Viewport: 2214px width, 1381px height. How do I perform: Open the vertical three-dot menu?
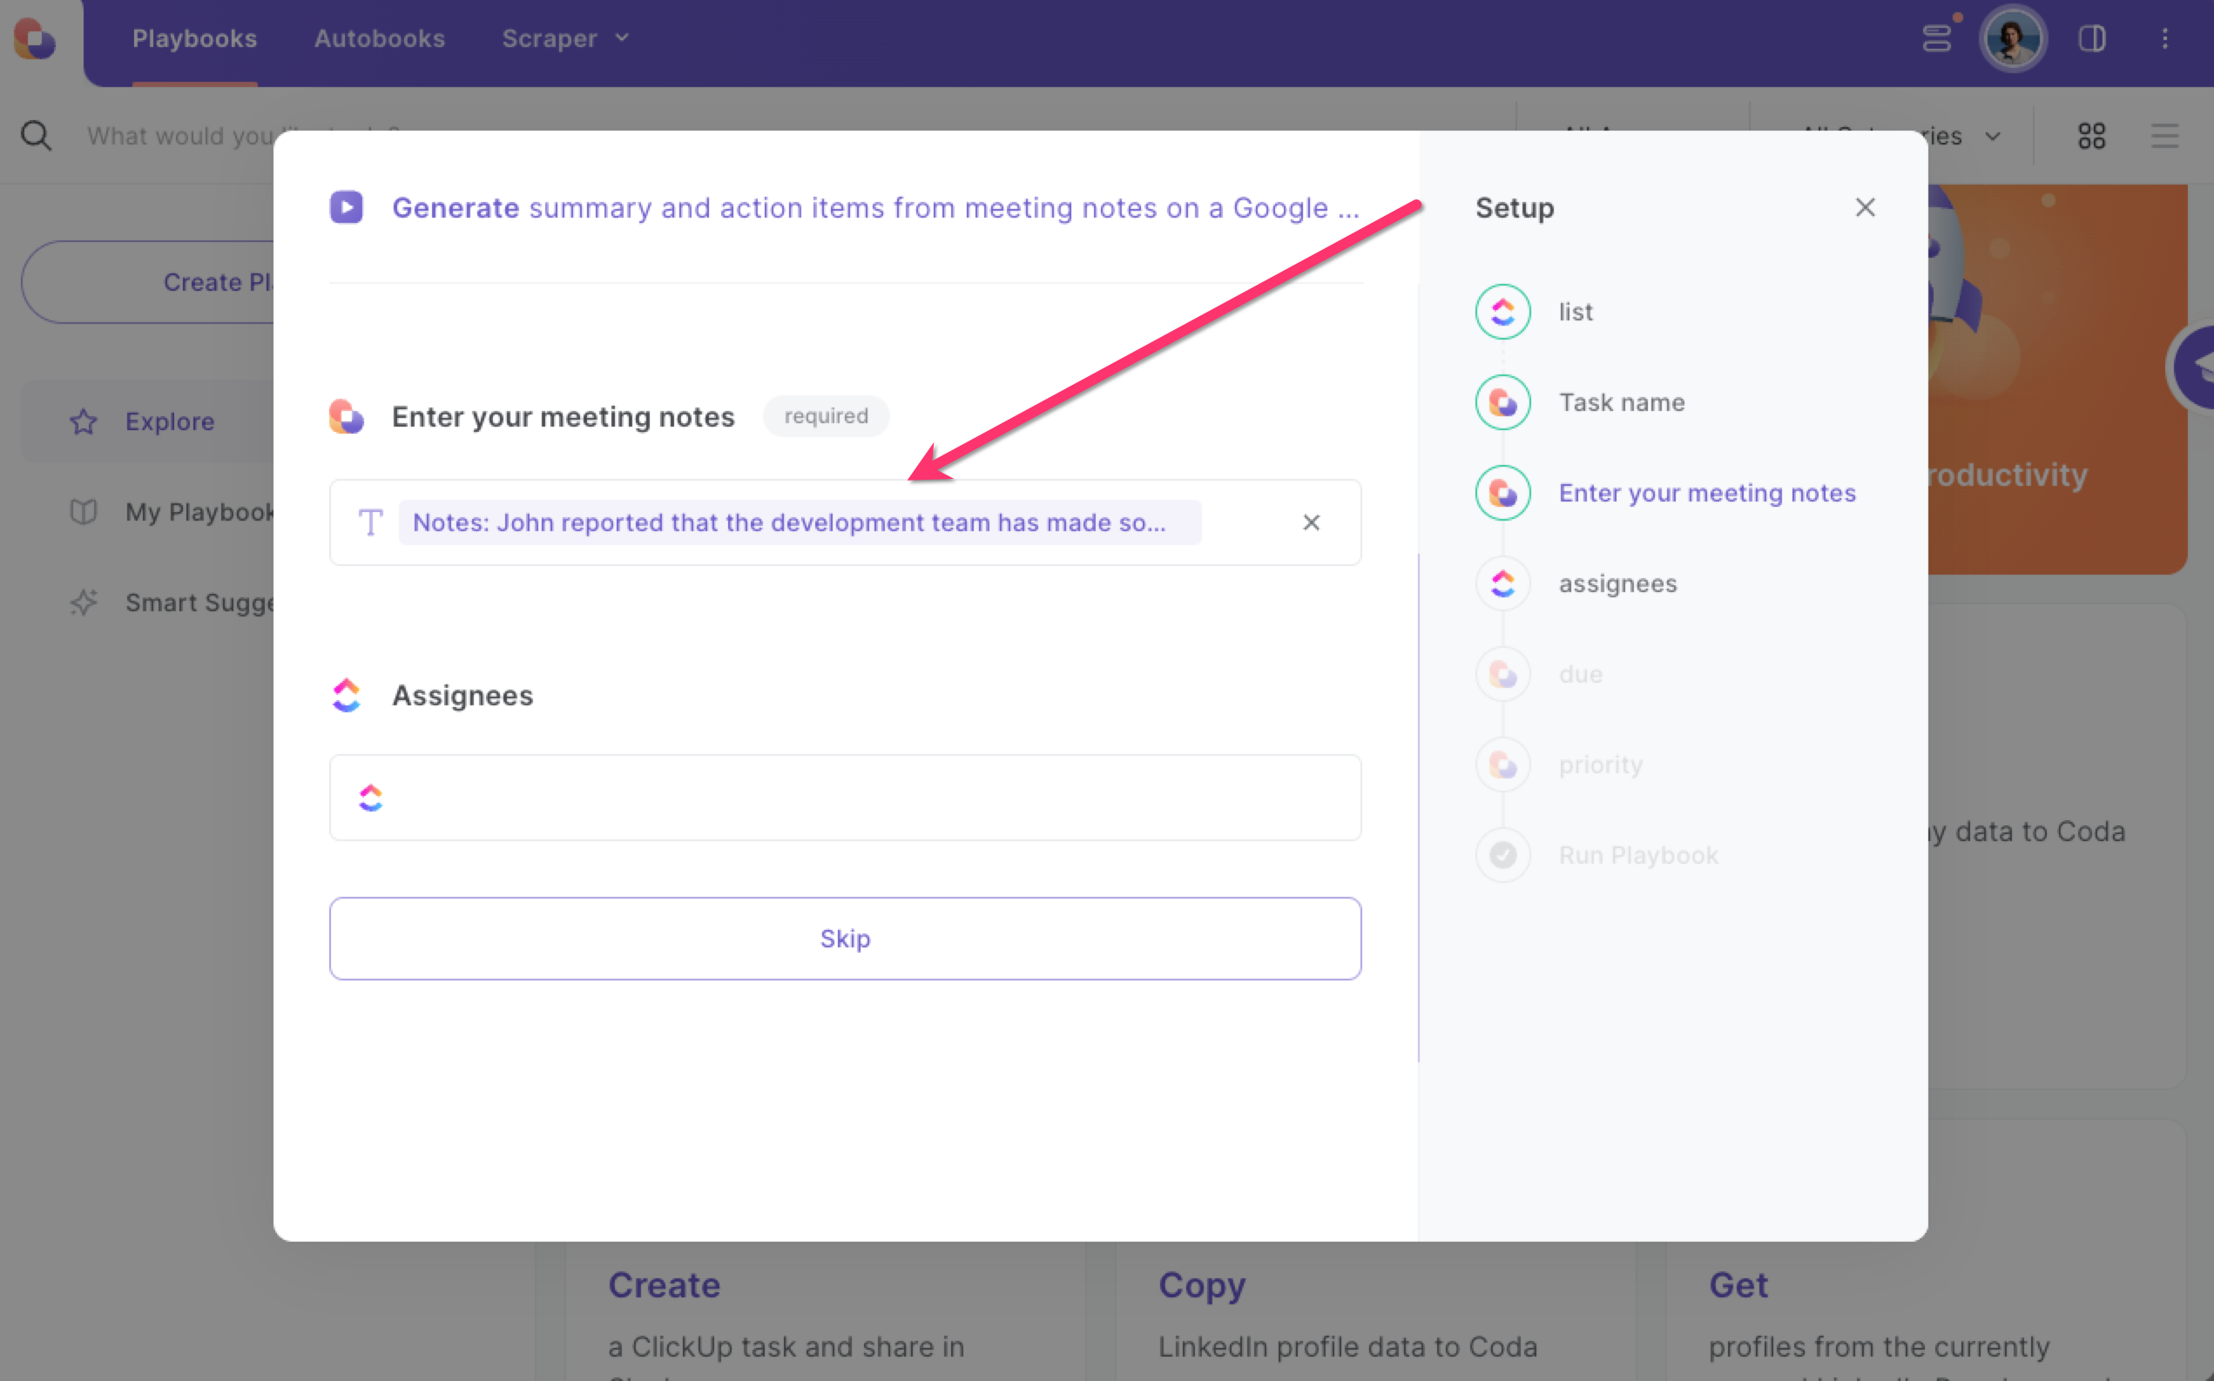pyautogui.click(x=2164, y=38)
